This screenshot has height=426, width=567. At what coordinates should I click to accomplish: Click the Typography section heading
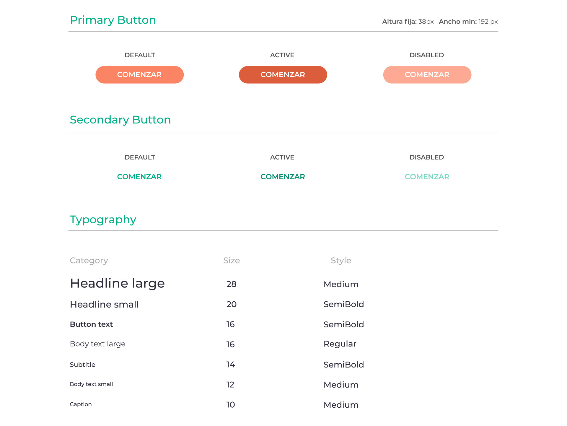pos(103,220)
